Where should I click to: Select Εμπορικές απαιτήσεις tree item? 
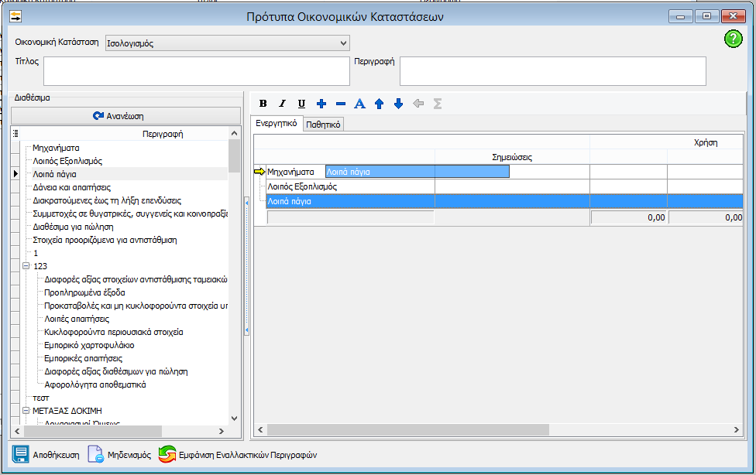[x=84, y=358]
